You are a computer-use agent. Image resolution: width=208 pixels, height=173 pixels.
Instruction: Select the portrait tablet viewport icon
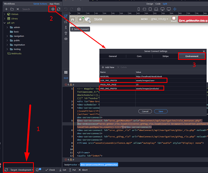[150, 9]
